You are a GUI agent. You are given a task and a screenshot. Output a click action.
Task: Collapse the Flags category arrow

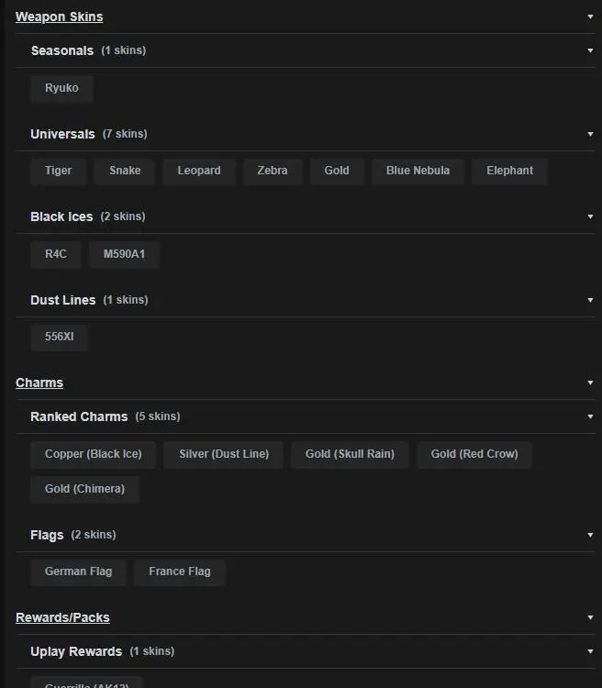590,535
